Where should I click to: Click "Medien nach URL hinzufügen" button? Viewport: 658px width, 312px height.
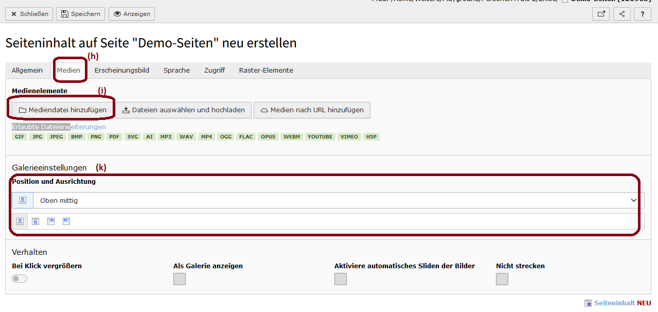pos(312,110)
